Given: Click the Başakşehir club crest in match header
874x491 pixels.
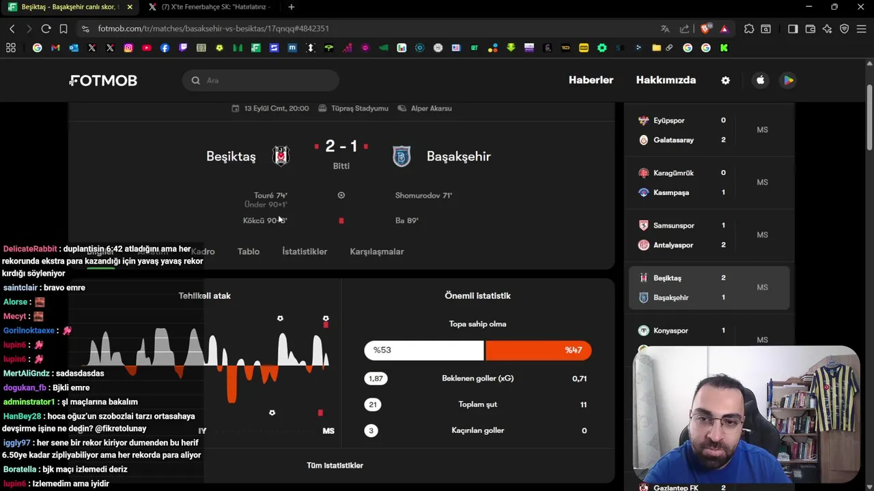Looking at the screenshot, I should click(401, 156).
